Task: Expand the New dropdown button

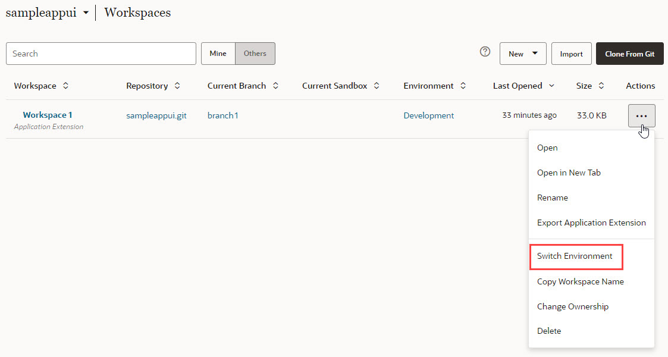Action: point(523,54)
